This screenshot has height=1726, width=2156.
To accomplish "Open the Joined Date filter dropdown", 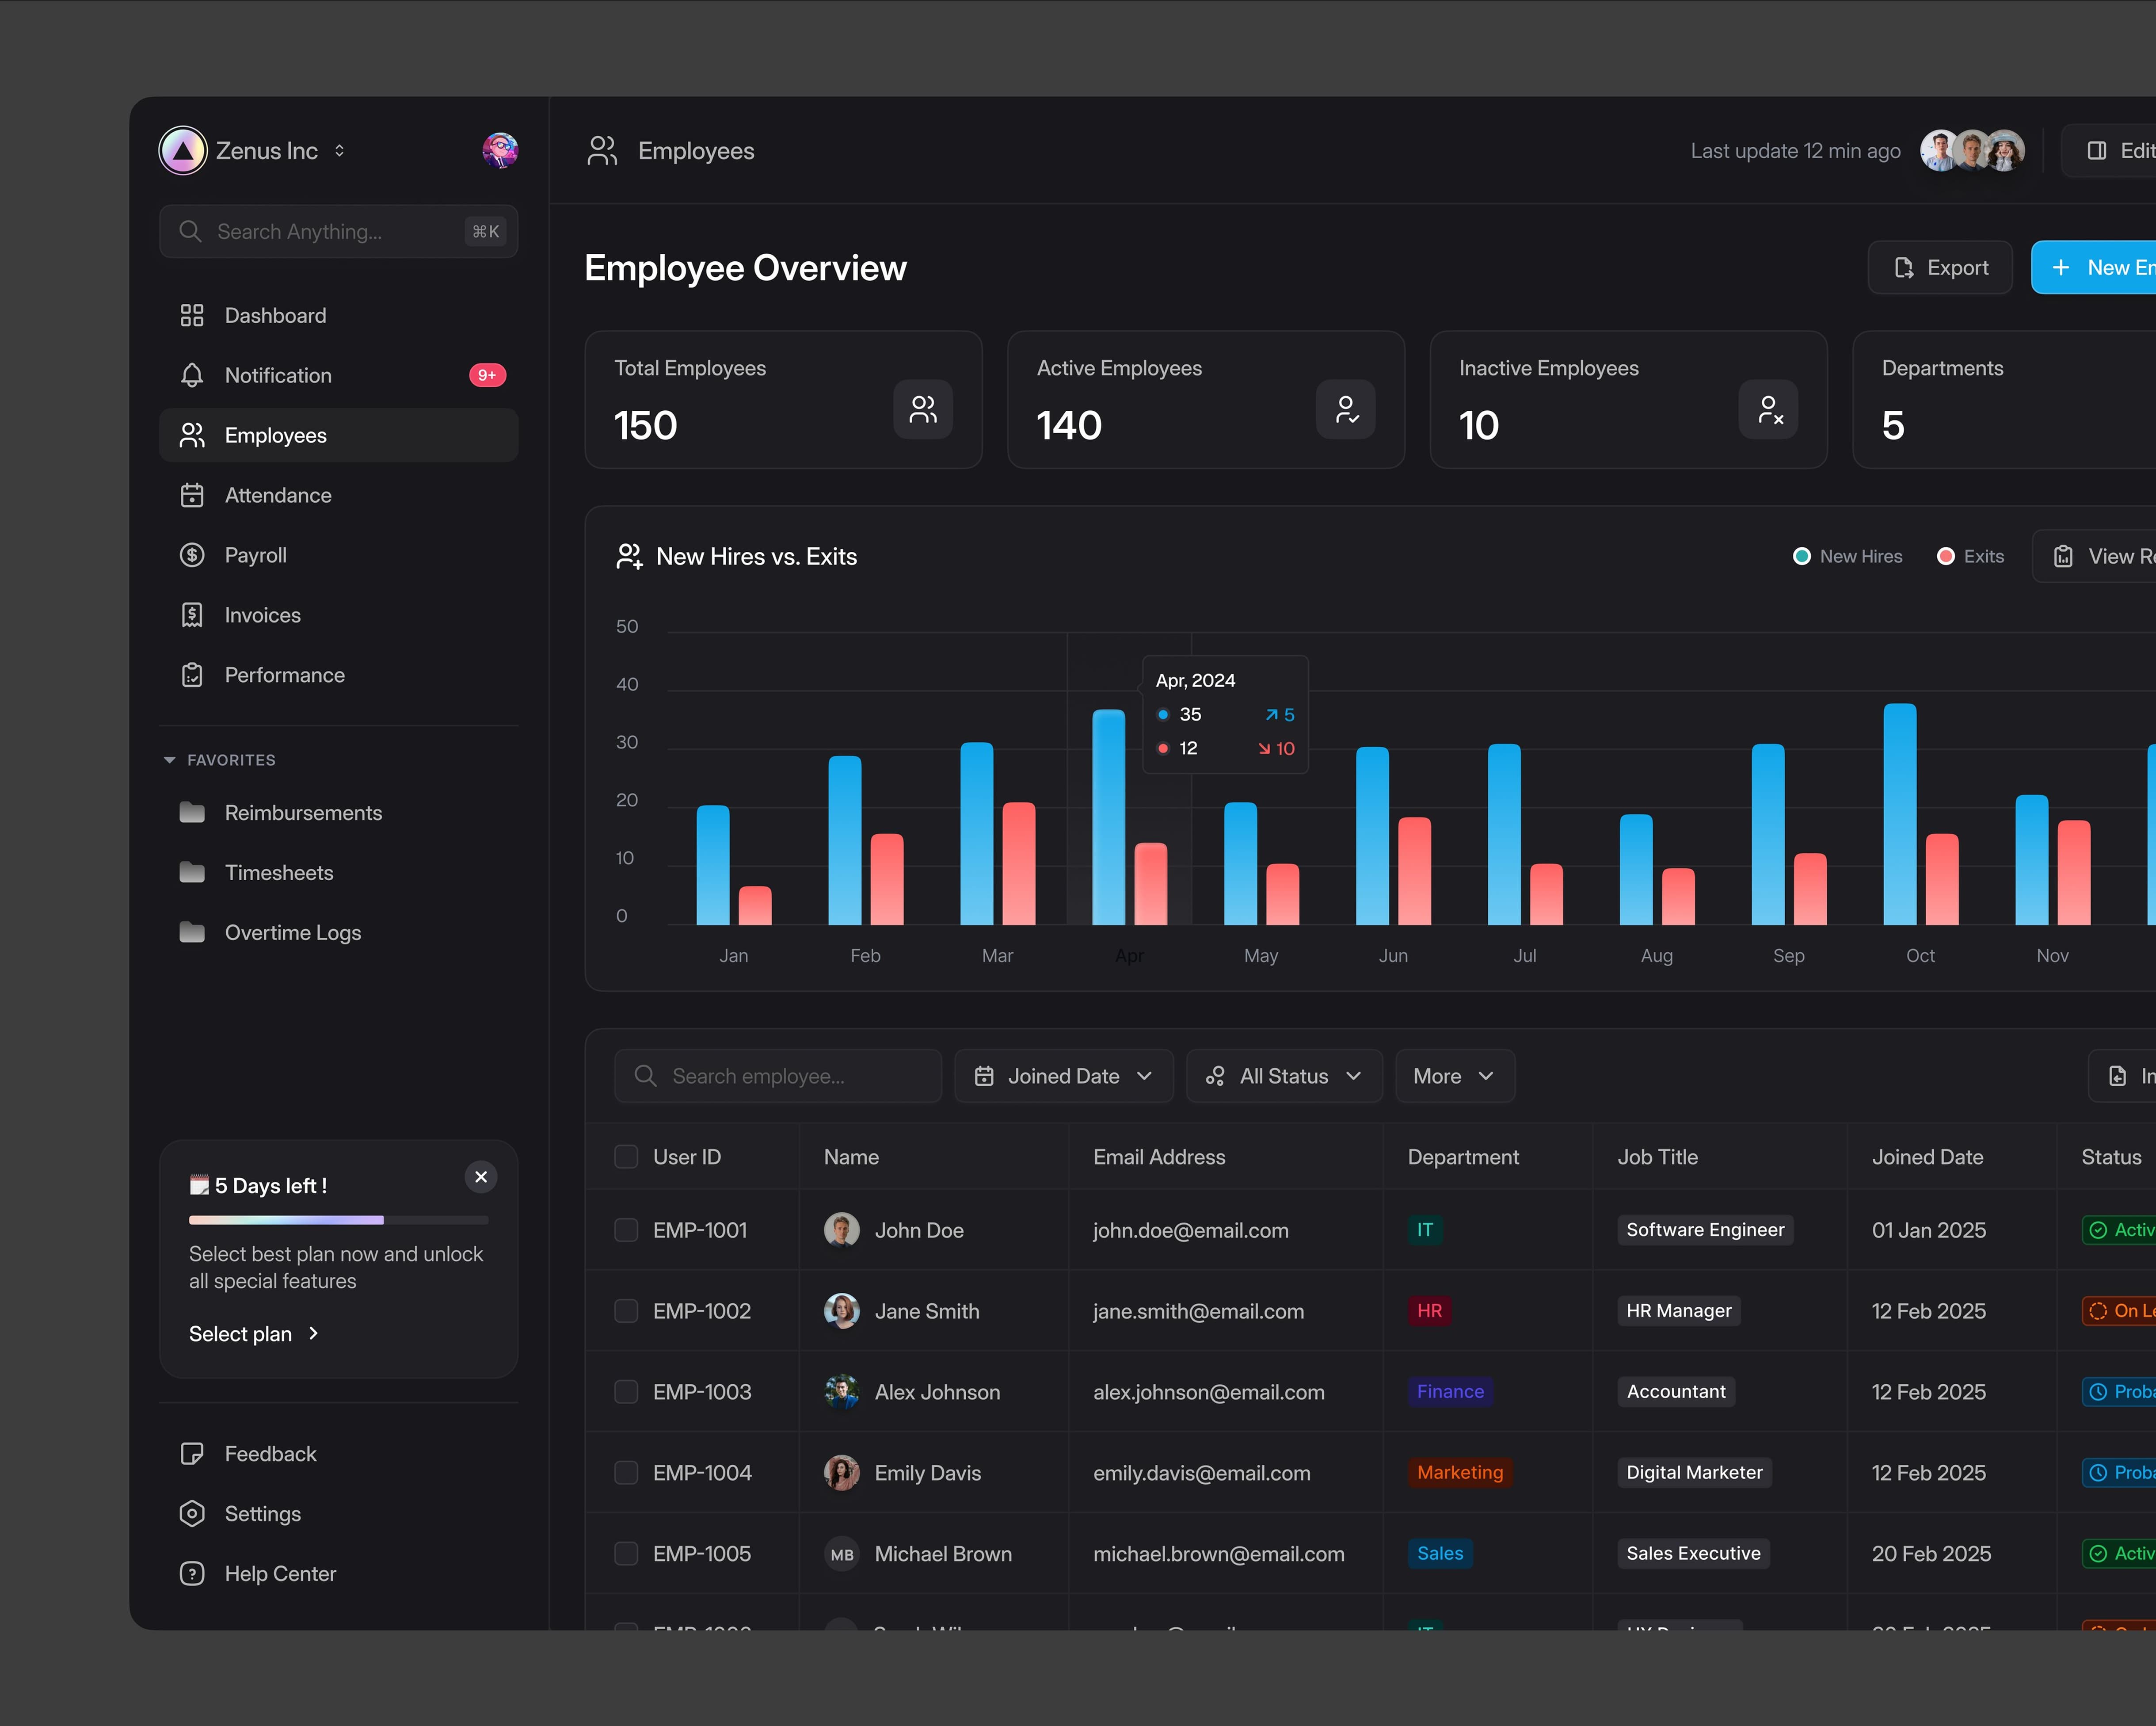I will click(x=1064, y=1077).
